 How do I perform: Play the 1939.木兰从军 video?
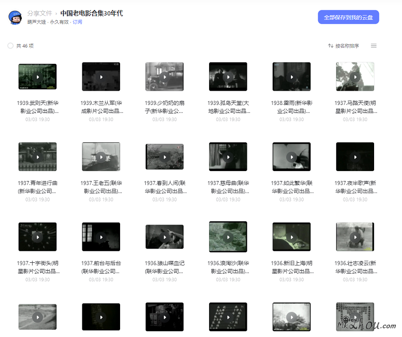tap(101, 76)
